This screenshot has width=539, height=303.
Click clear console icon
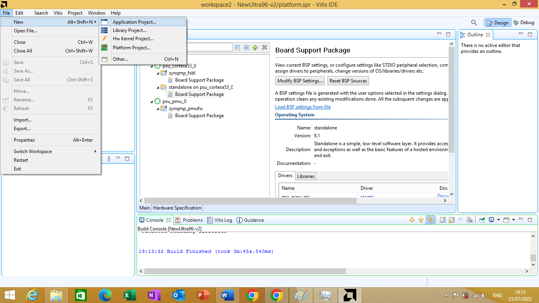[469, 220]
